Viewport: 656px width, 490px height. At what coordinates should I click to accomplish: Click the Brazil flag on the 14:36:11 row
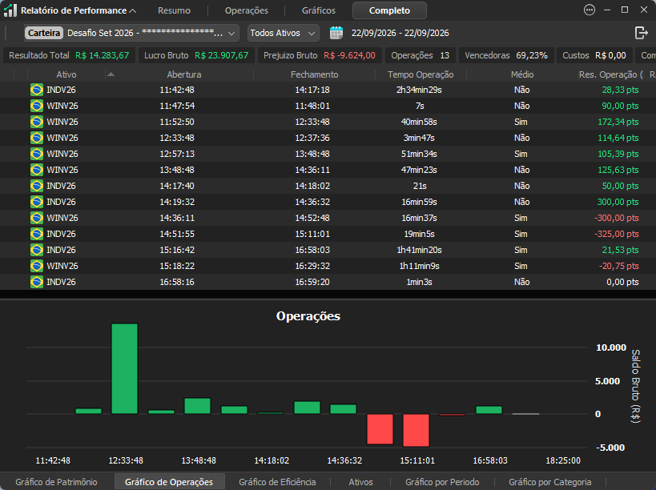click(37, 218)
